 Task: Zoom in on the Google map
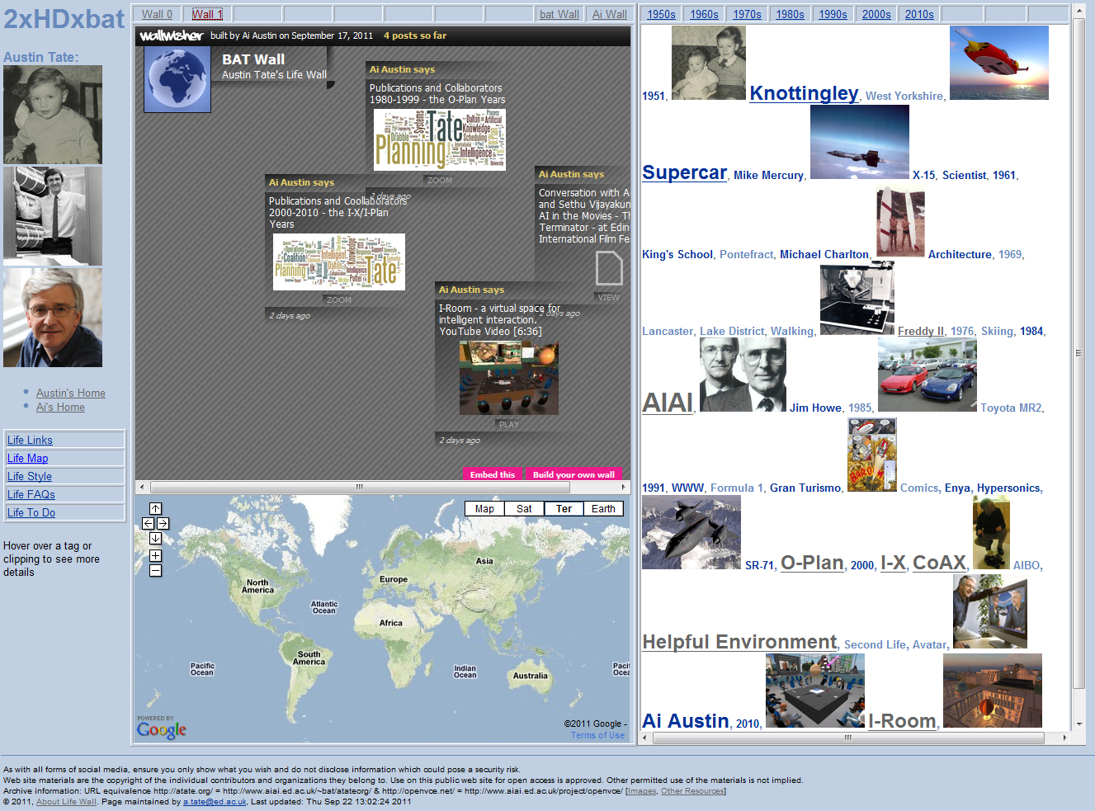click(155, 556)
